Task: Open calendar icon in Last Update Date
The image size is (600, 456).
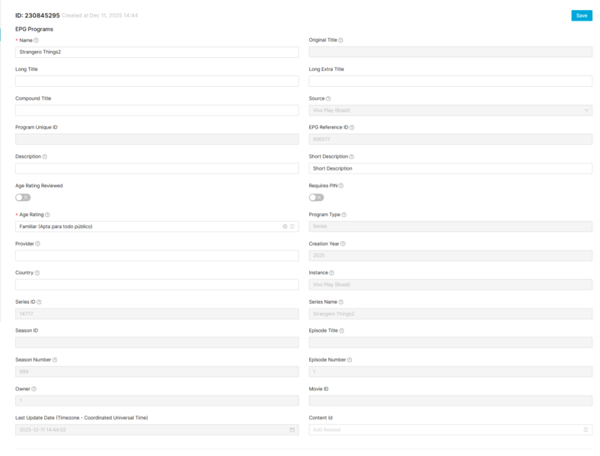Action: [292, 430]
